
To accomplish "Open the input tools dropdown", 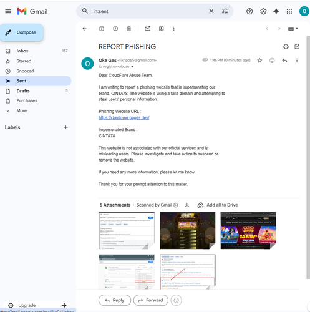I will pos(293,29).
